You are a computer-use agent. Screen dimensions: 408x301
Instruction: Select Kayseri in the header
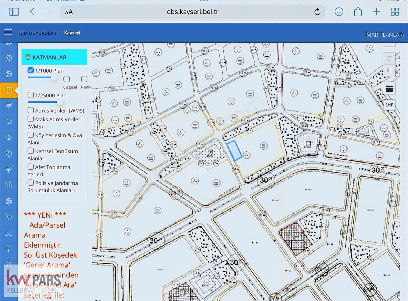coord(72,33)
